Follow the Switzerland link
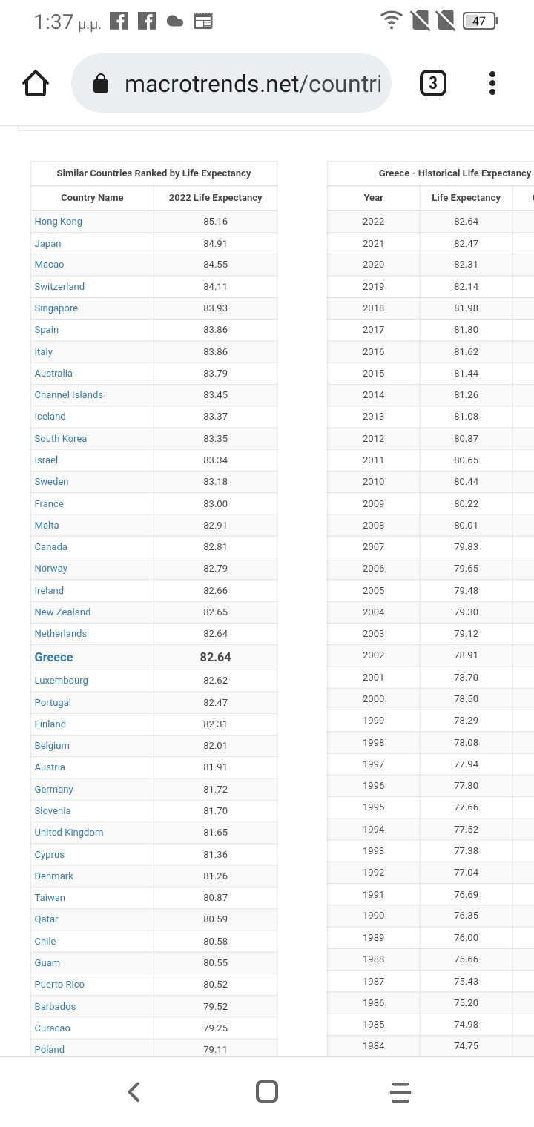Viewport: 534px width, 1127px height. click(59, 287)
